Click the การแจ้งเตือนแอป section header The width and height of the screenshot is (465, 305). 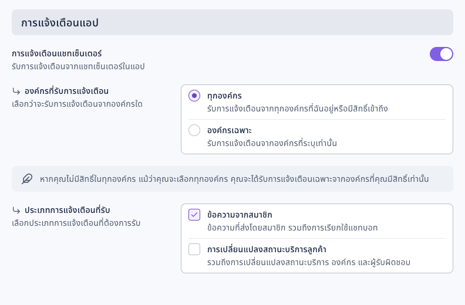point(232,22)
